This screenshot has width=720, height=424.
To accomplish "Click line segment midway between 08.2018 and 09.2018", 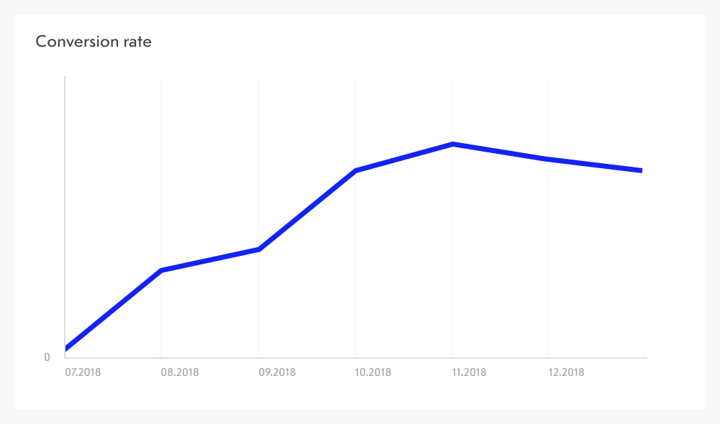I will (210, 260).
